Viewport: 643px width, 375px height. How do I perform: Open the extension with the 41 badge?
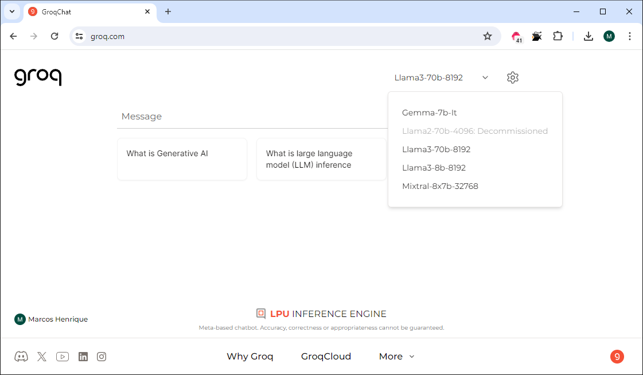point(517,37)
